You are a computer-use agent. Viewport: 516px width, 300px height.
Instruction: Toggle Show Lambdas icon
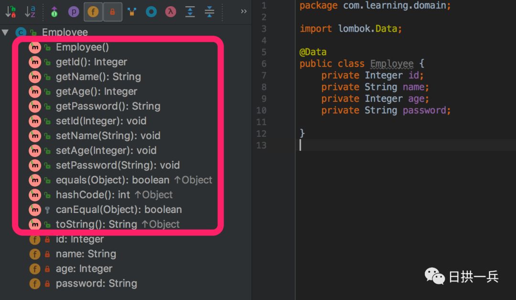[171, 12]
